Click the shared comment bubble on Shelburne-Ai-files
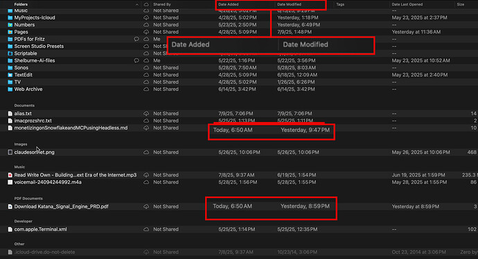This screenshot has height=259, width=478. tap(136, 61)
